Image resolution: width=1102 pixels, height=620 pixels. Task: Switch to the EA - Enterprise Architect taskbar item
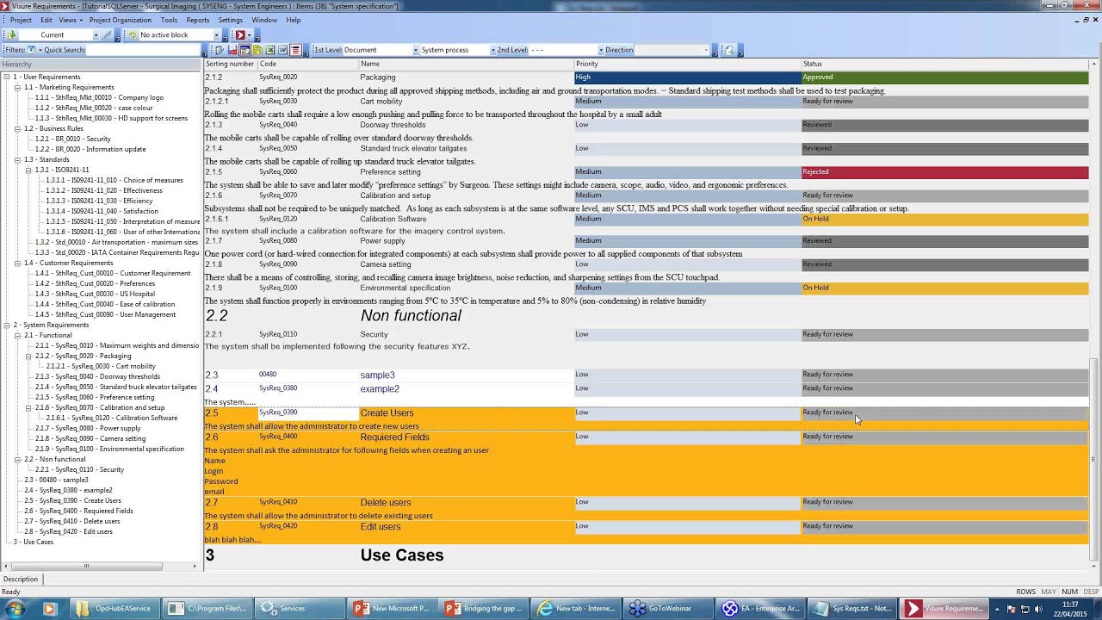[761, 609]
